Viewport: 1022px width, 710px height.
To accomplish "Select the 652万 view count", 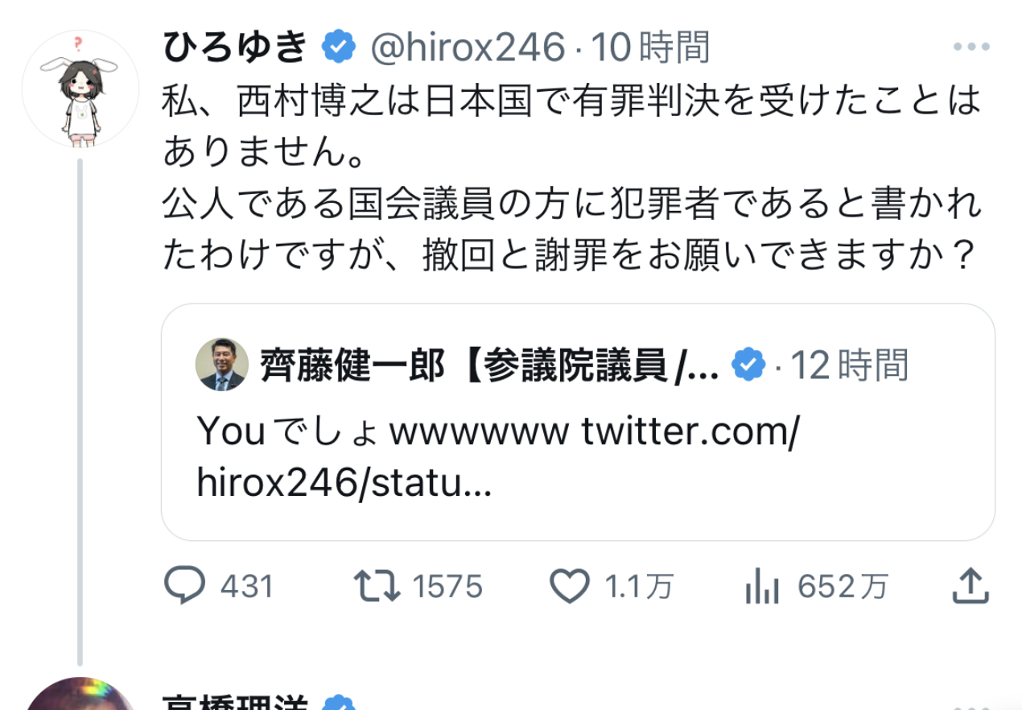I will point(843,587).
